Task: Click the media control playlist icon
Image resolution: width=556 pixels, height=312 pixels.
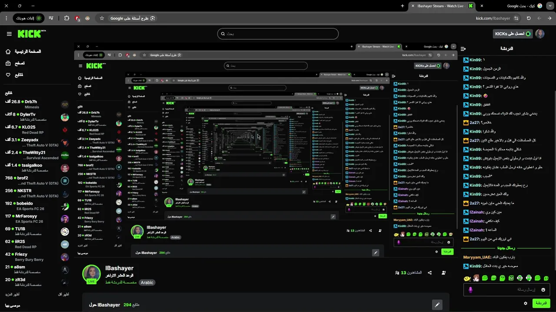Action: [51, 18]
